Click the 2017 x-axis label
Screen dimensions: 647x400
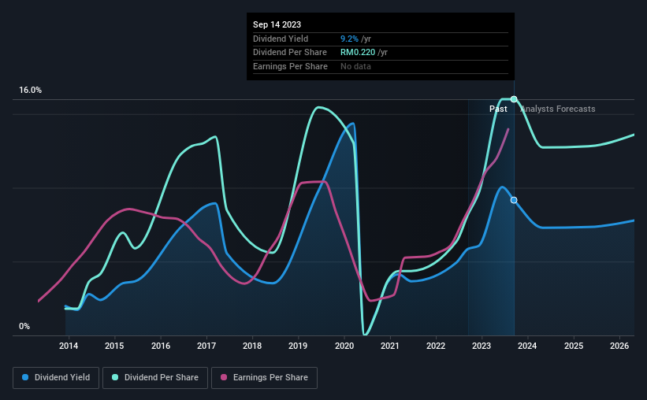click(x=206, y=346)
